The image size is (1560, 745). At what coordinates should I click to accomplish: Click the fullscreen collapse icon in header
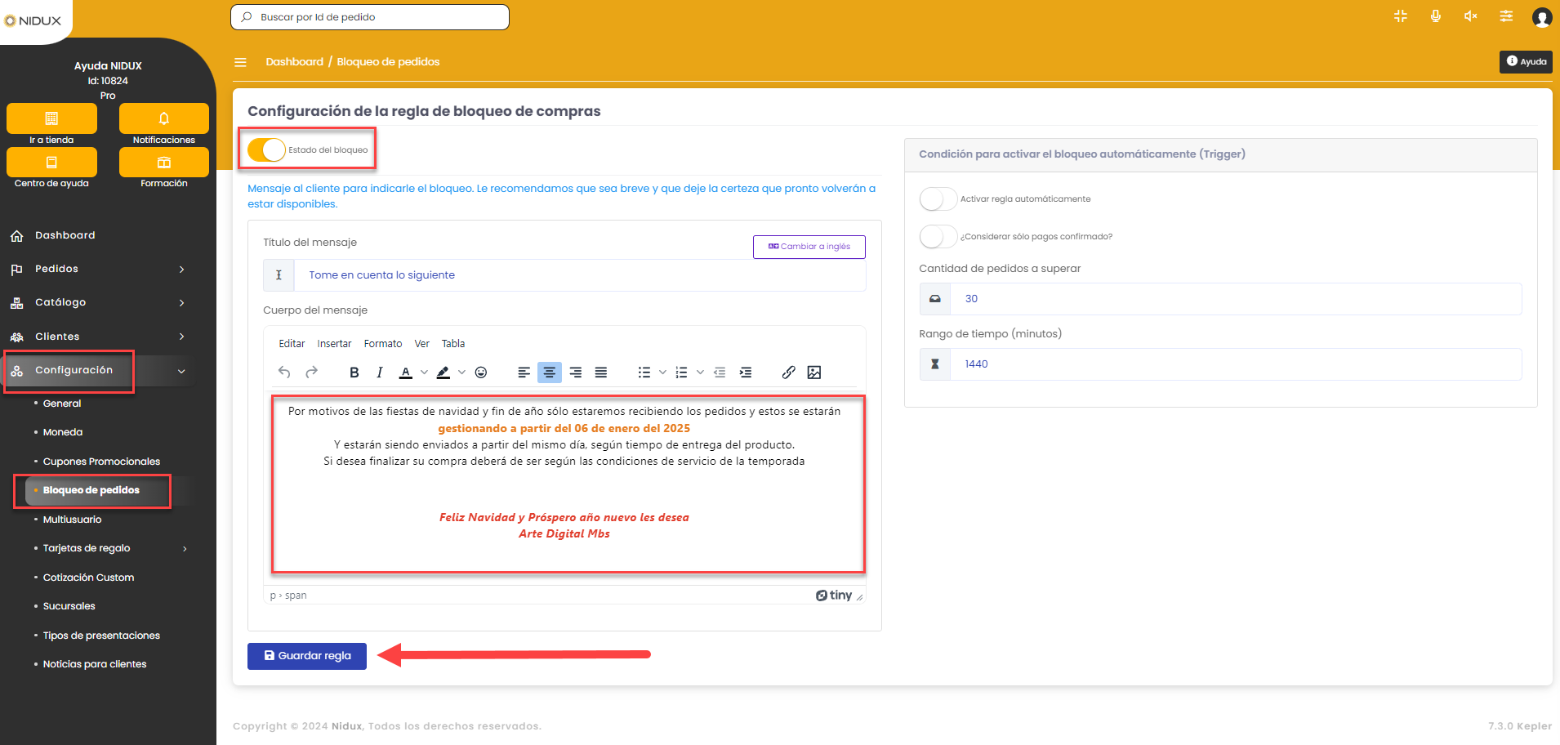point(1401,16)
